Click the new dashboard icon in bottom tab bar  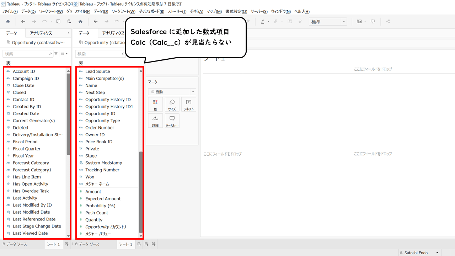pos(146,244)
